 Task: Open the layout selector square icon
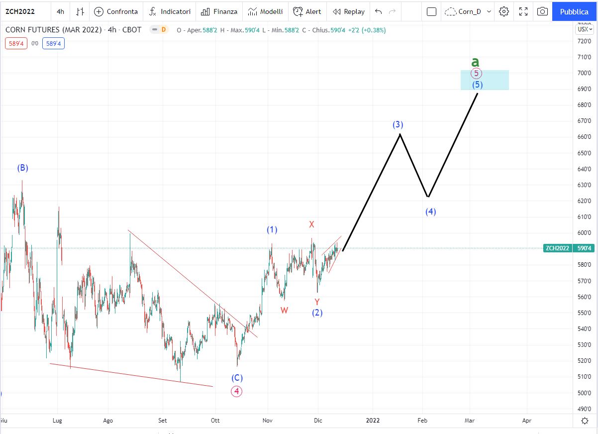click(x=431, y=11)
